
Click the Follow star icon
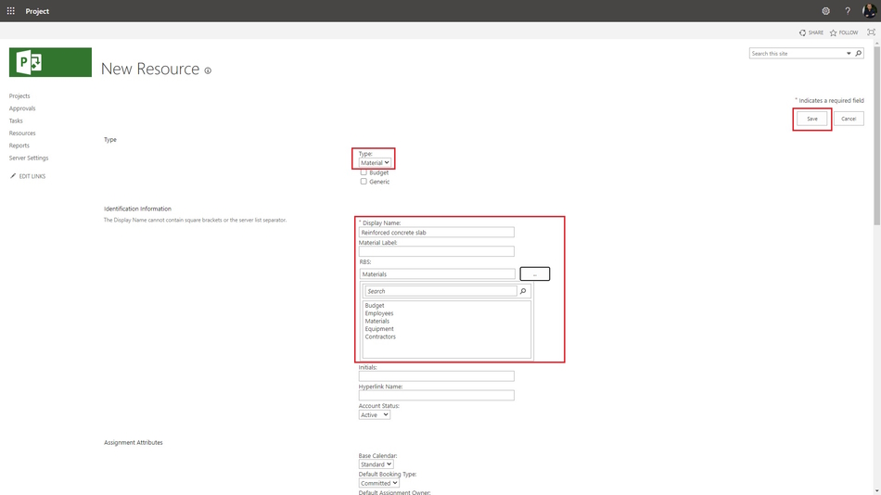(834, 32)
